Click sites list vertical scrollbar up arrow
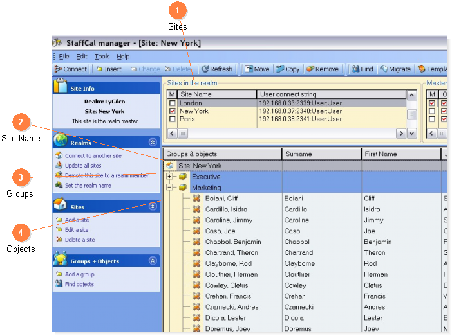 411,95
